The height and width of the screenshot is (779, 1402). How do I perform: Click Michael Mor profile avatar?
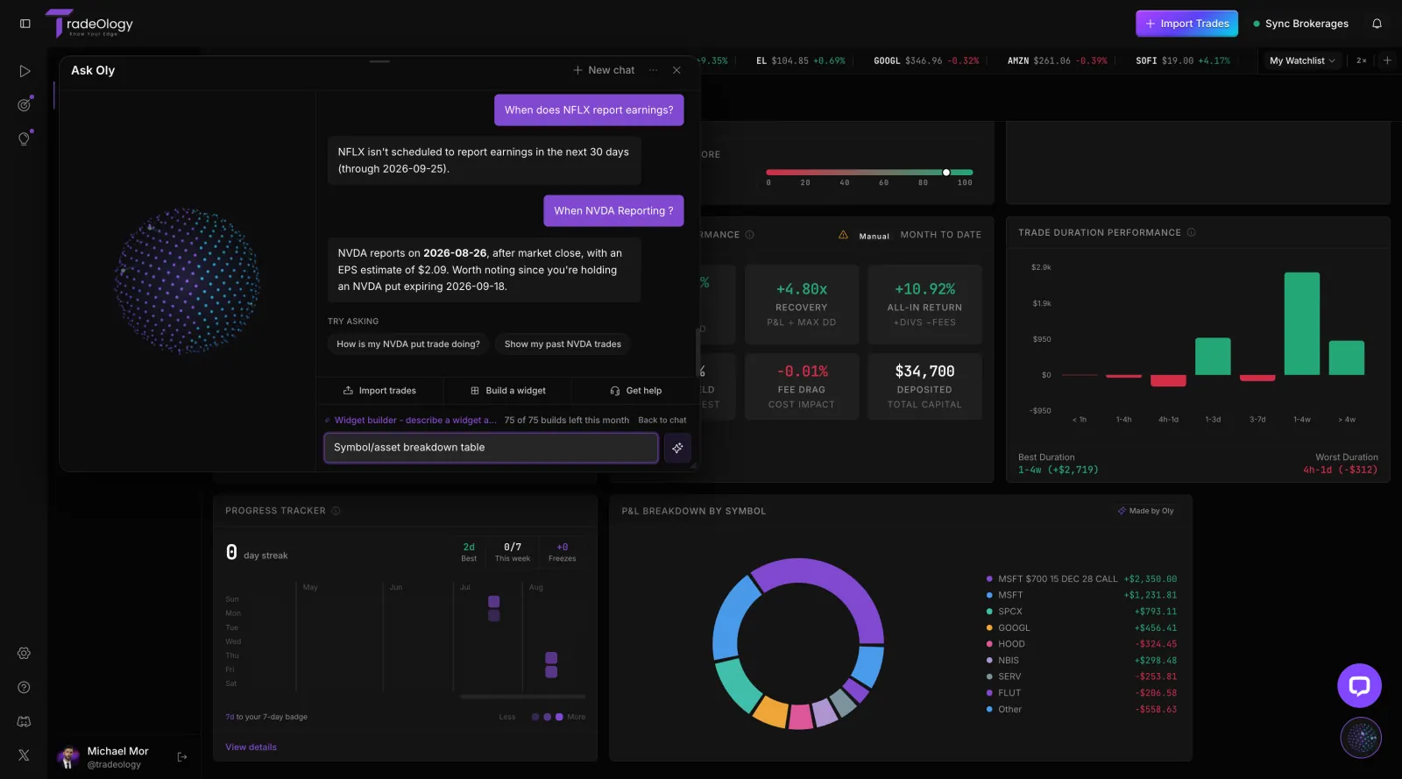tap(68, 757)
